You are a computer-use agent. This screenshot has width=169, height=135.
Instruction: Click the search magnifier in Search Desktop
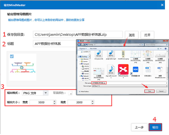coord(167,45)
